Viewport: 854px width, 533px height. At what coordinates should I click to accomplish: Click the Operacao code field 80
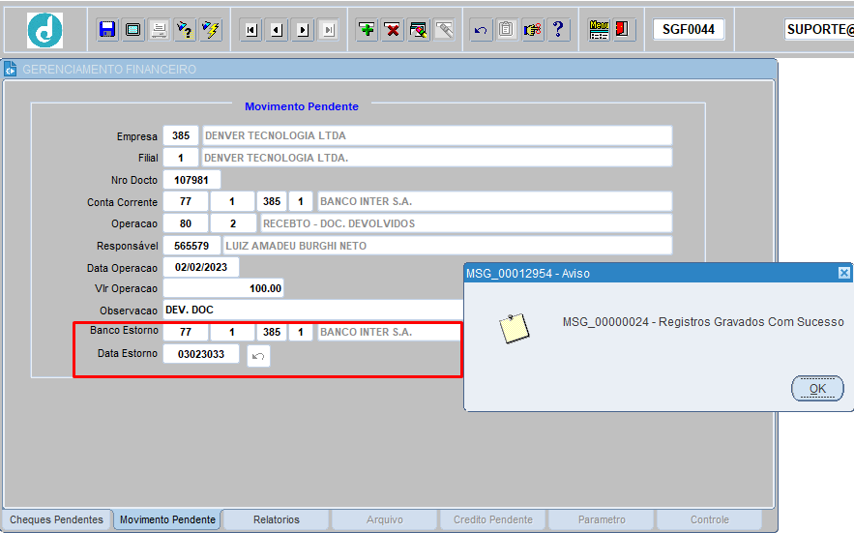(x=186, y=223)
